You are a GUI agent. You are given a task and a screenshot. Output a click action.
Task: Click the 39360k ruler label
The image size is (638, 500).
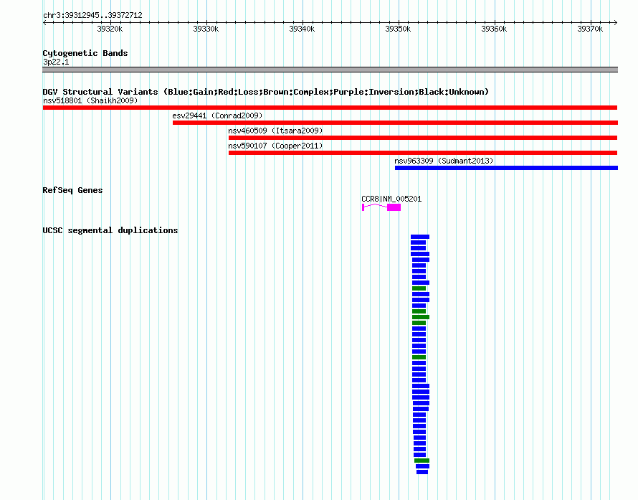tap(494, 29)
